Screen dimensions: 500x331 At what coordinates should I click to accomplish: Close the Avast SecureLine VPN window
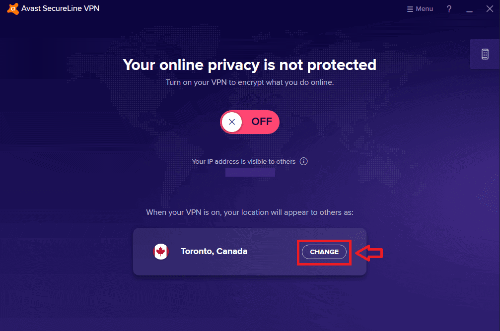pyautogui.click(x=490, y=8)
